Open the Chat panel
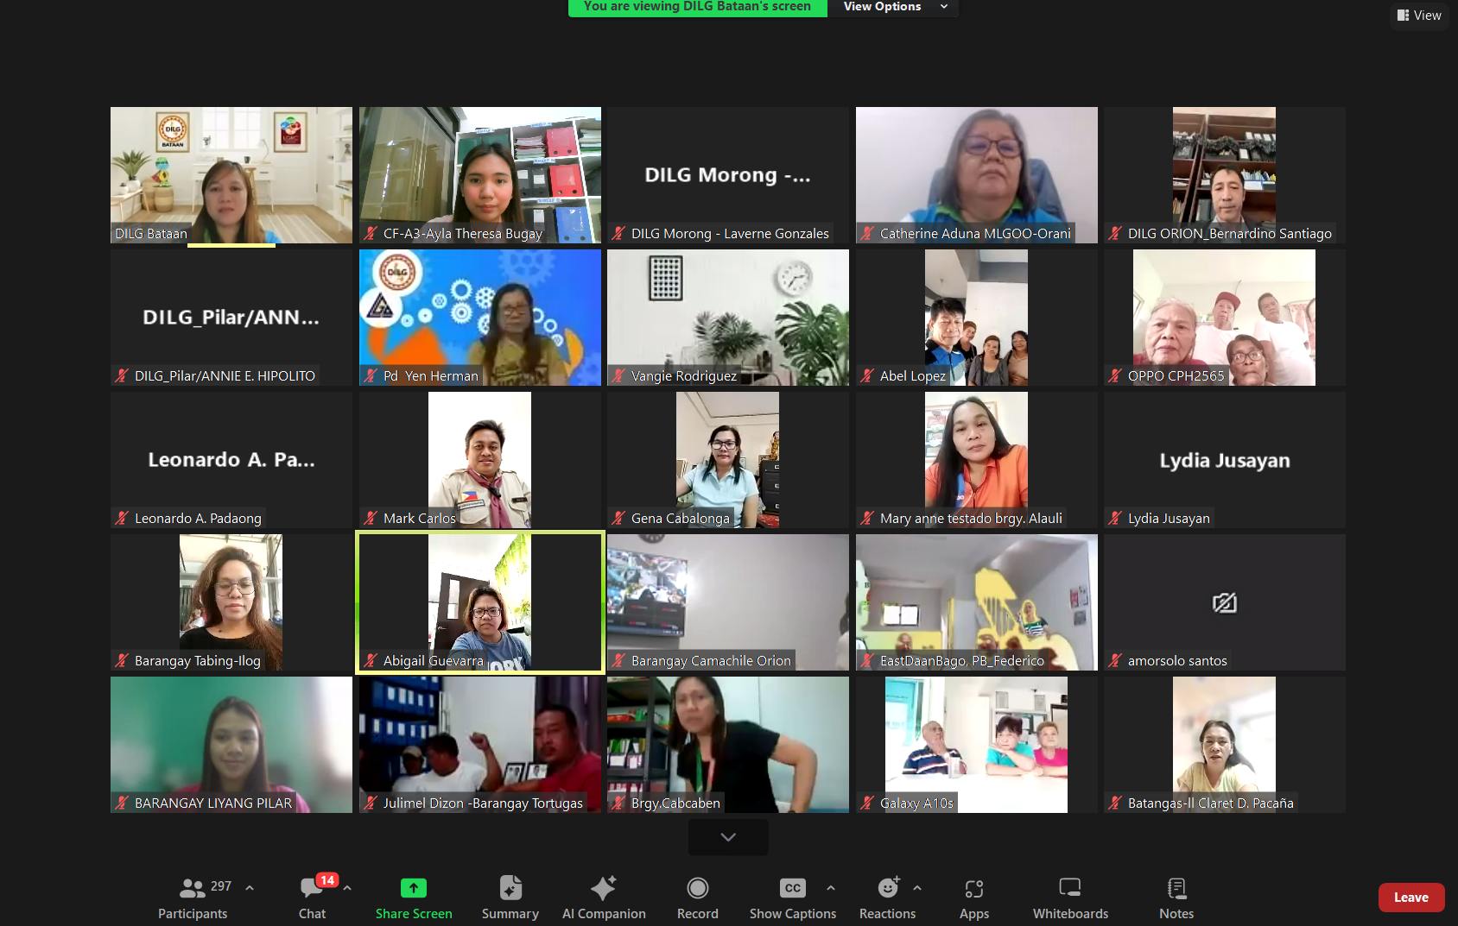Viewport: 1458px width, 926px height. point(312,898)
